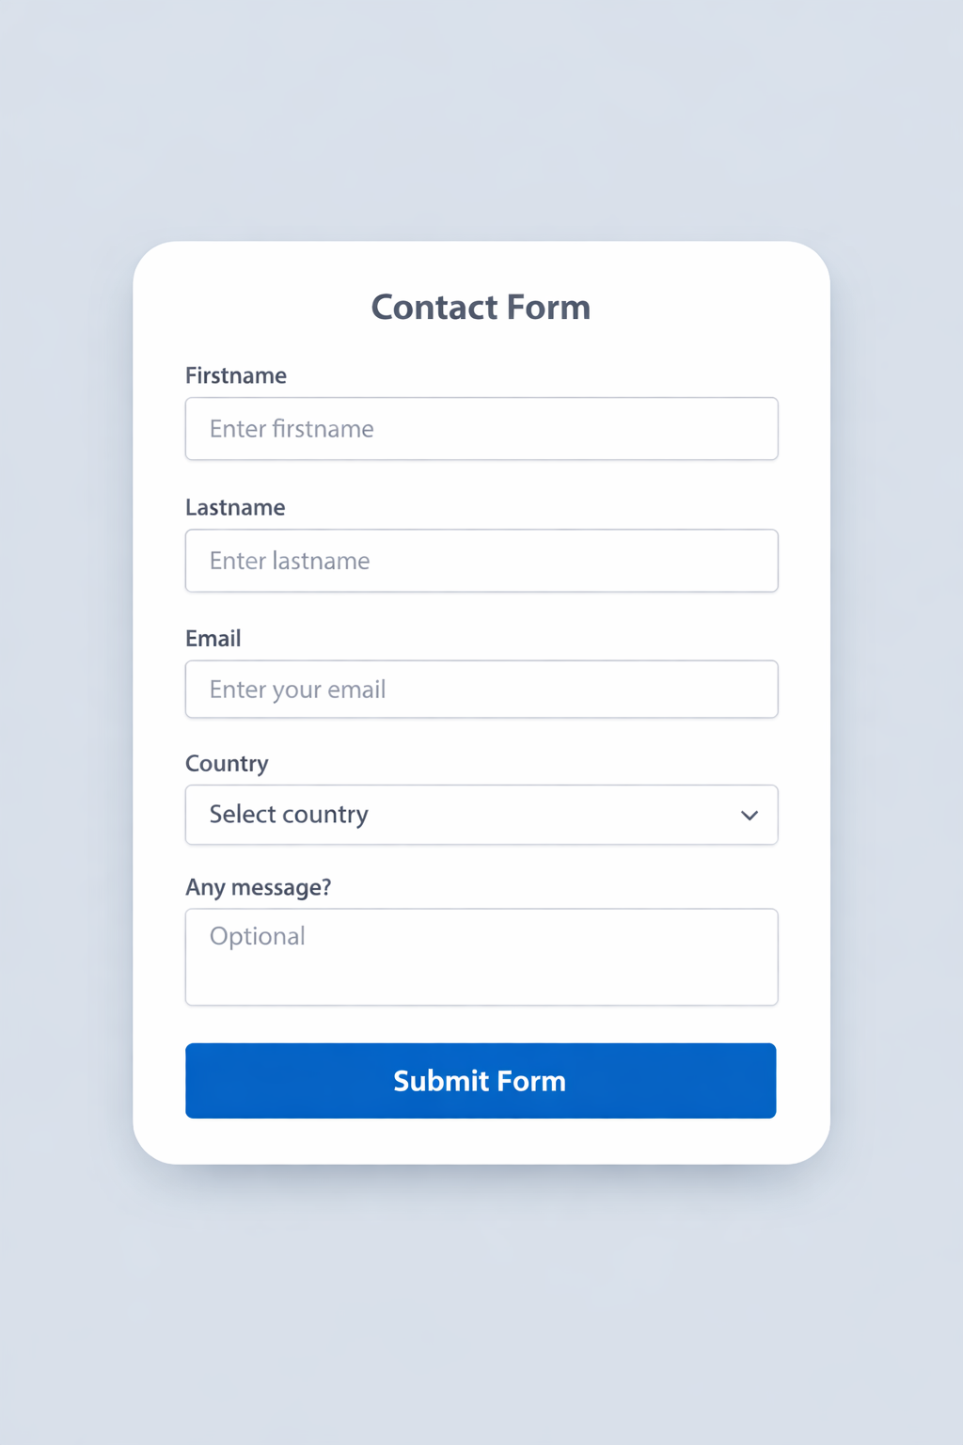
Task: Click the 'Enter your email' placeholder text
Action: click(x=297, y=690)
